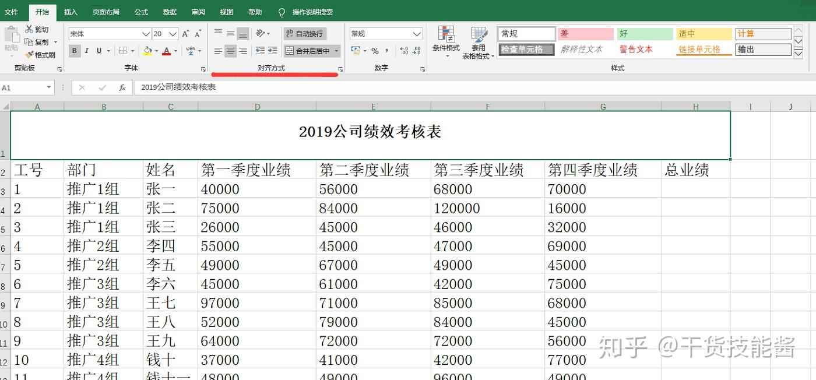Toggle bold formatting (B)
The image size is (816, 380).
click(x=75, y=51)
